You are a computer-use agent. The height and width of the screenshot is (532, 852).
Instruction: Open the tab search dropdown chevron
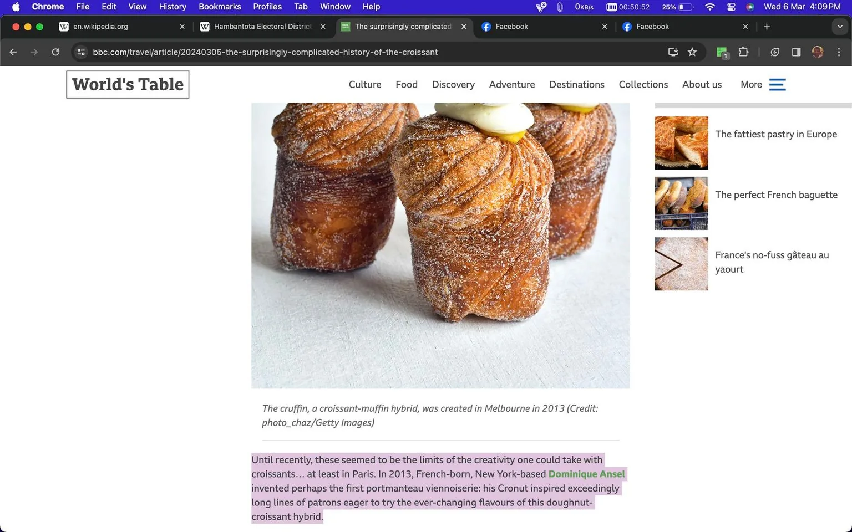coord(840,26)
